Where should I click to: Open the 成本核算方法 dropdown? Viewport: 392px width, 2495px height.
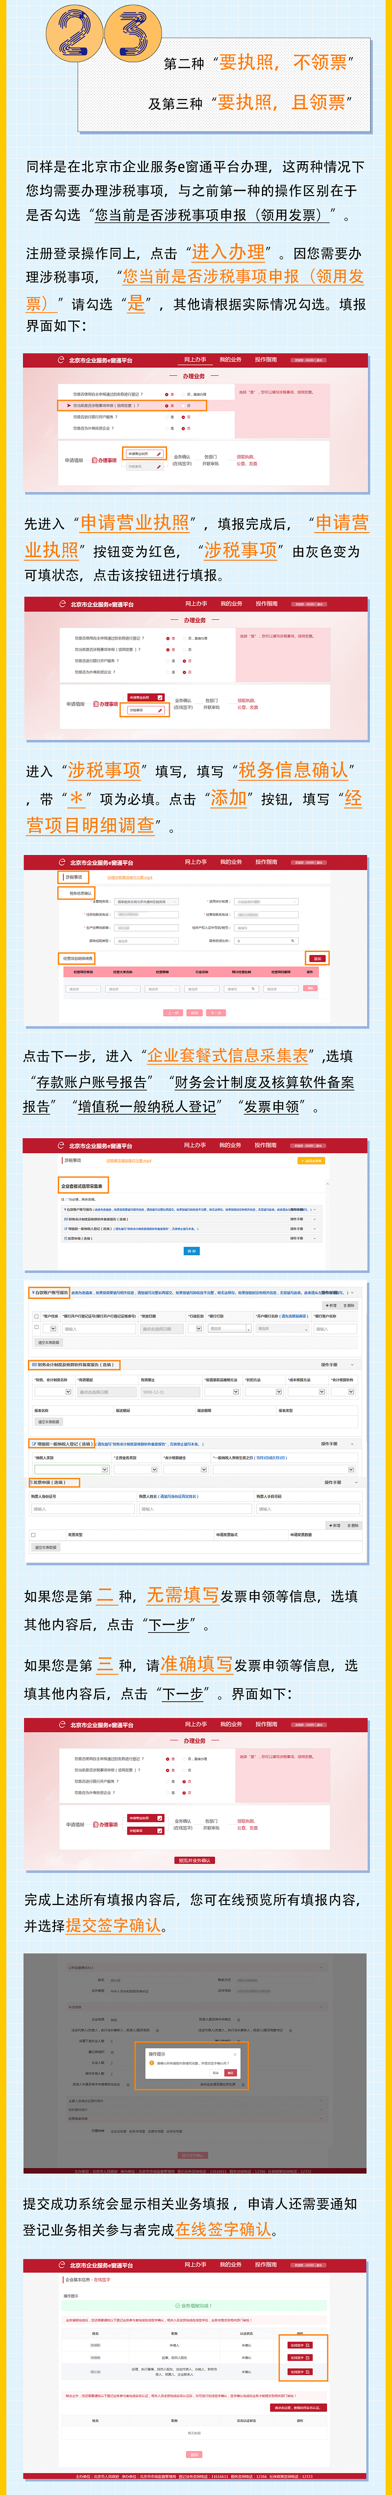tap(308, 1391)
